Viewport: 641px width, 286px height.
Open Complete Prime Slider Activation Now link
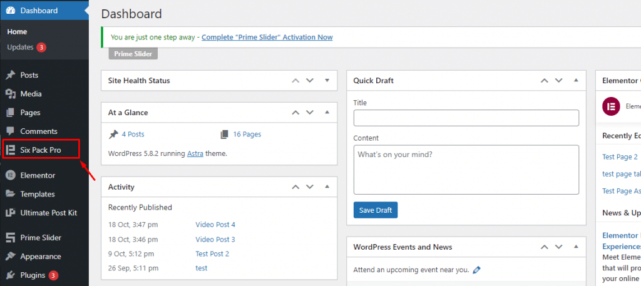tap(267, 37)
